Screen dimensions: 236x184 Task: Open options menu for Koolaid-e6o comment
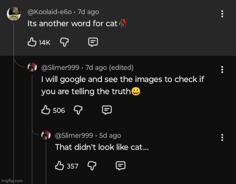(x=222, y=14)
